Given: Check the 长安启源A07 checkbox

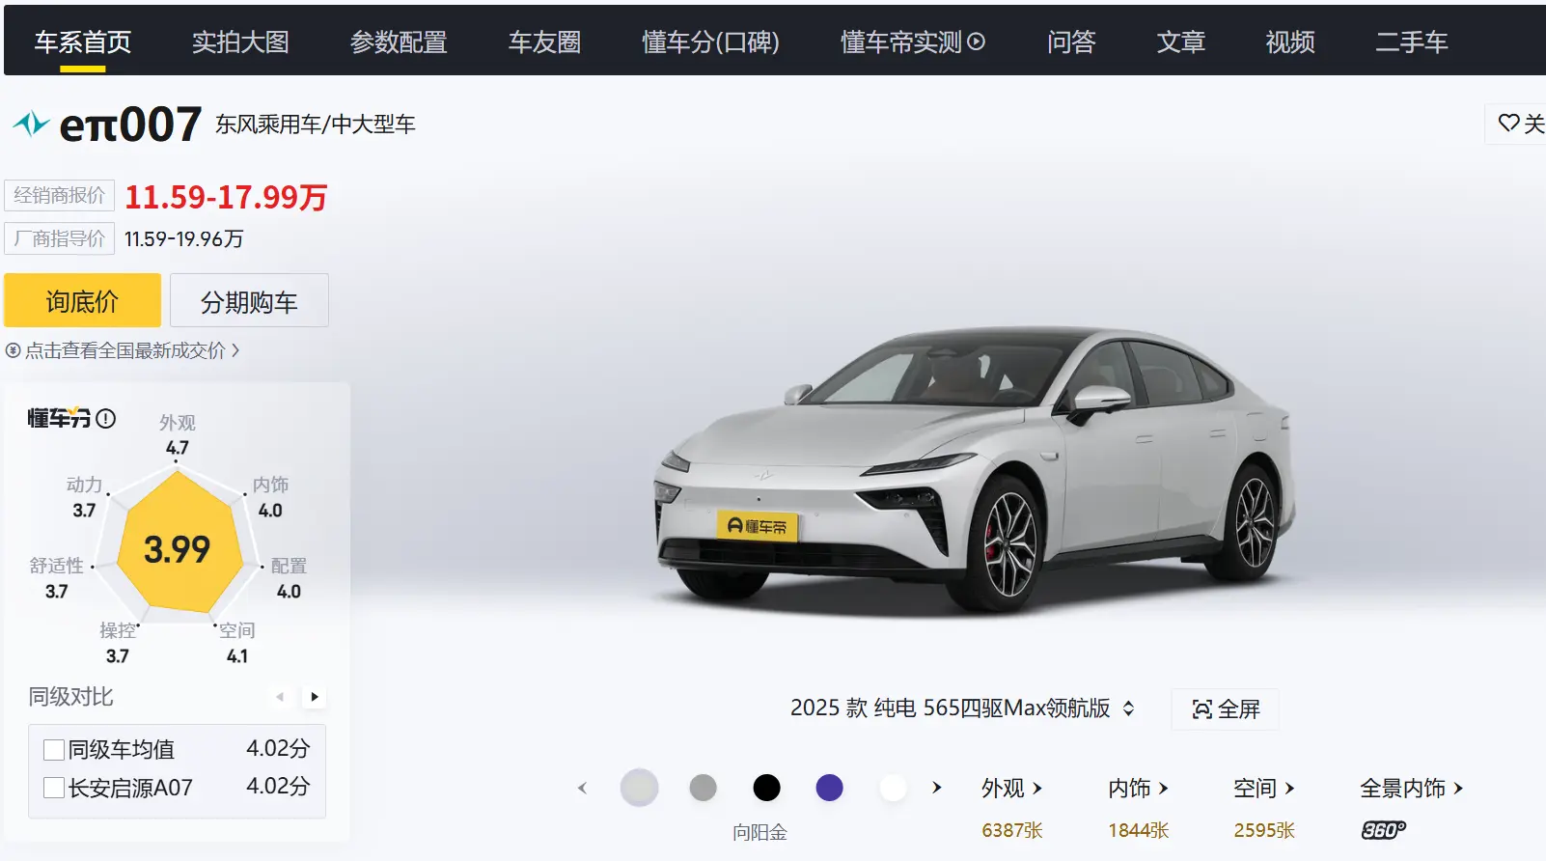Looking at the screenshot, I should tap(54, 788).
